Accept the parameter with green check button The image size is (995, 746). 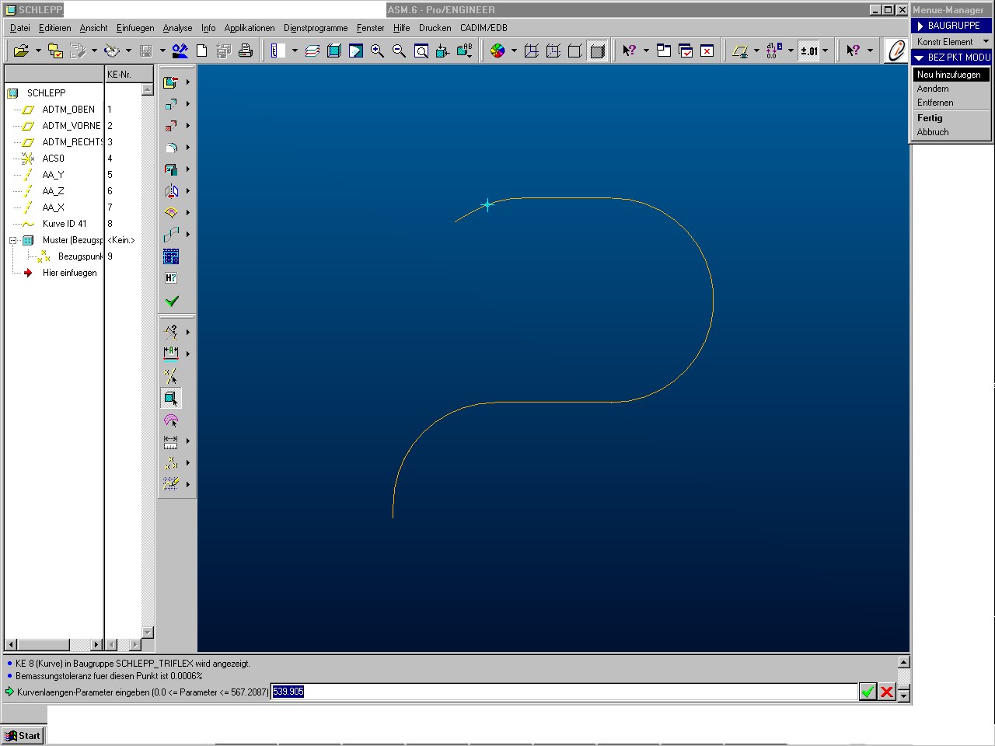(x=868, y=692)
